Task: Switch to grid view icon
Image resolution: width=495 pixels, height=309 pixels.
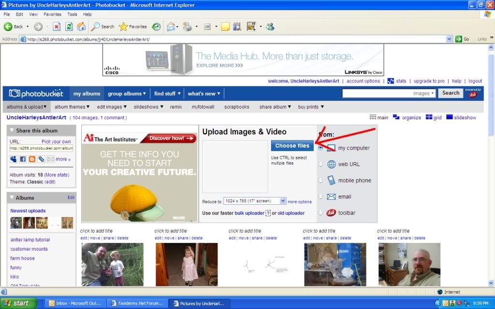Action: [x=429, y=117]
